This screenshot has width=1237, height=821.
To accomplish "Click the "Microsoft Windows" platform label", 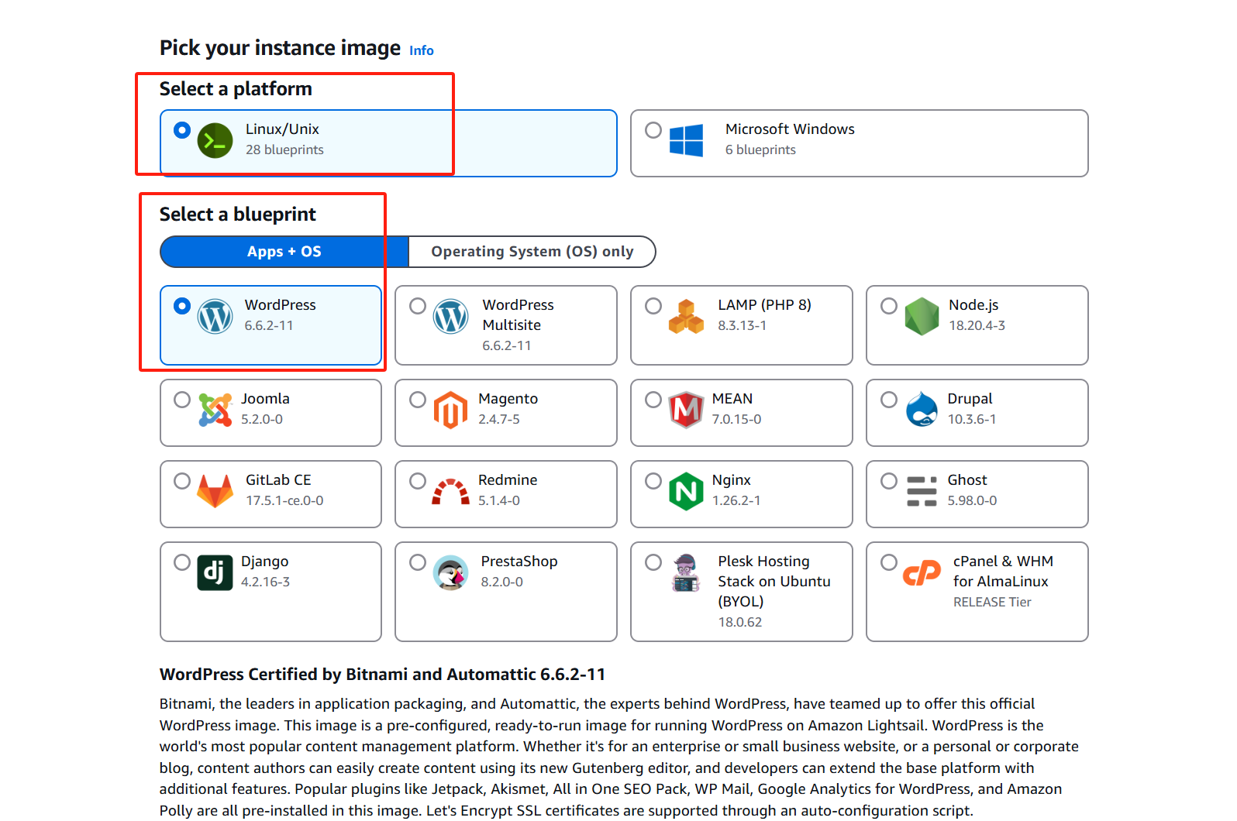I will [790, 129].
